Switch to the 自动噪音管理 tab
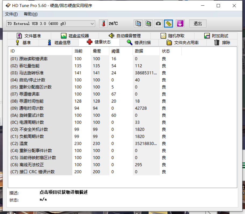The image size is (245, 214). (x=125, y=36)
